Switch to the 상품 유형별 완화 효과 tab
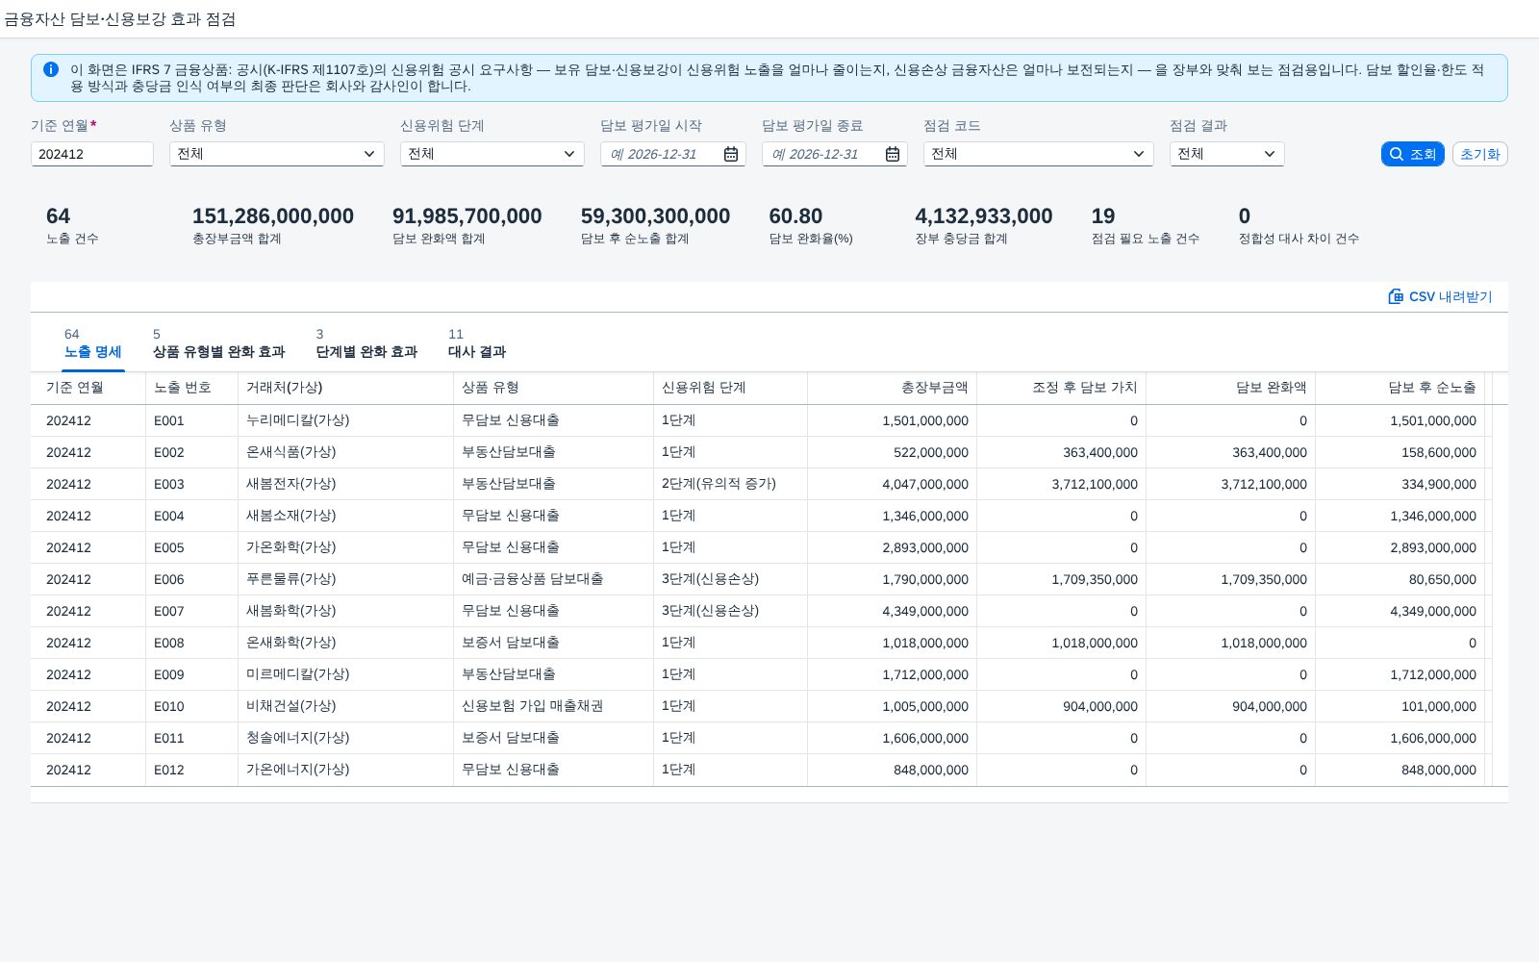This screenshot has height=962, width=1539. pyautogui.click(x=218, y=343)
